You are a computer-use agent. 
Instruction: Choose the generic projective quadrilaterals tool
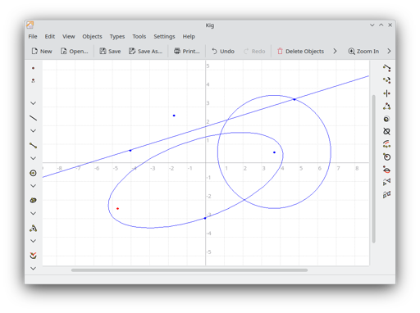click(386, 194)
